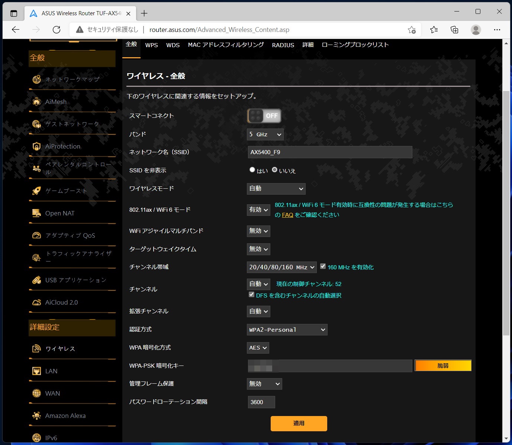Screen dimensions: 512x445
Task: Toggle 160 MHz enable checkbox
Action: point(323,266)
